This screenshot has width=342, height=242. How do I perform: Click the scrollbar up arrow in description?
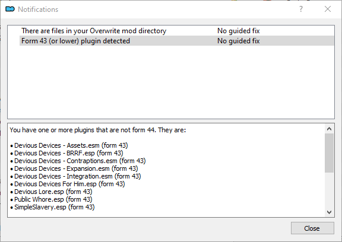tap(329, 129)
